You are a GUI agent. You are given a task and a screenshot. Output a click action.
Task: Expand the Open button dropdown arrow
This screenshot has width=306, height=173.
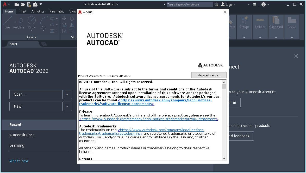point(67,94)
